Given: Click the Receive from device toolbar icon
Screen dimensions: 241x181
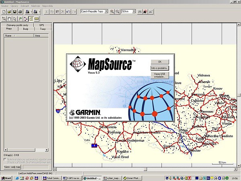Looking at the screenshot, I should tap(35, 12).
